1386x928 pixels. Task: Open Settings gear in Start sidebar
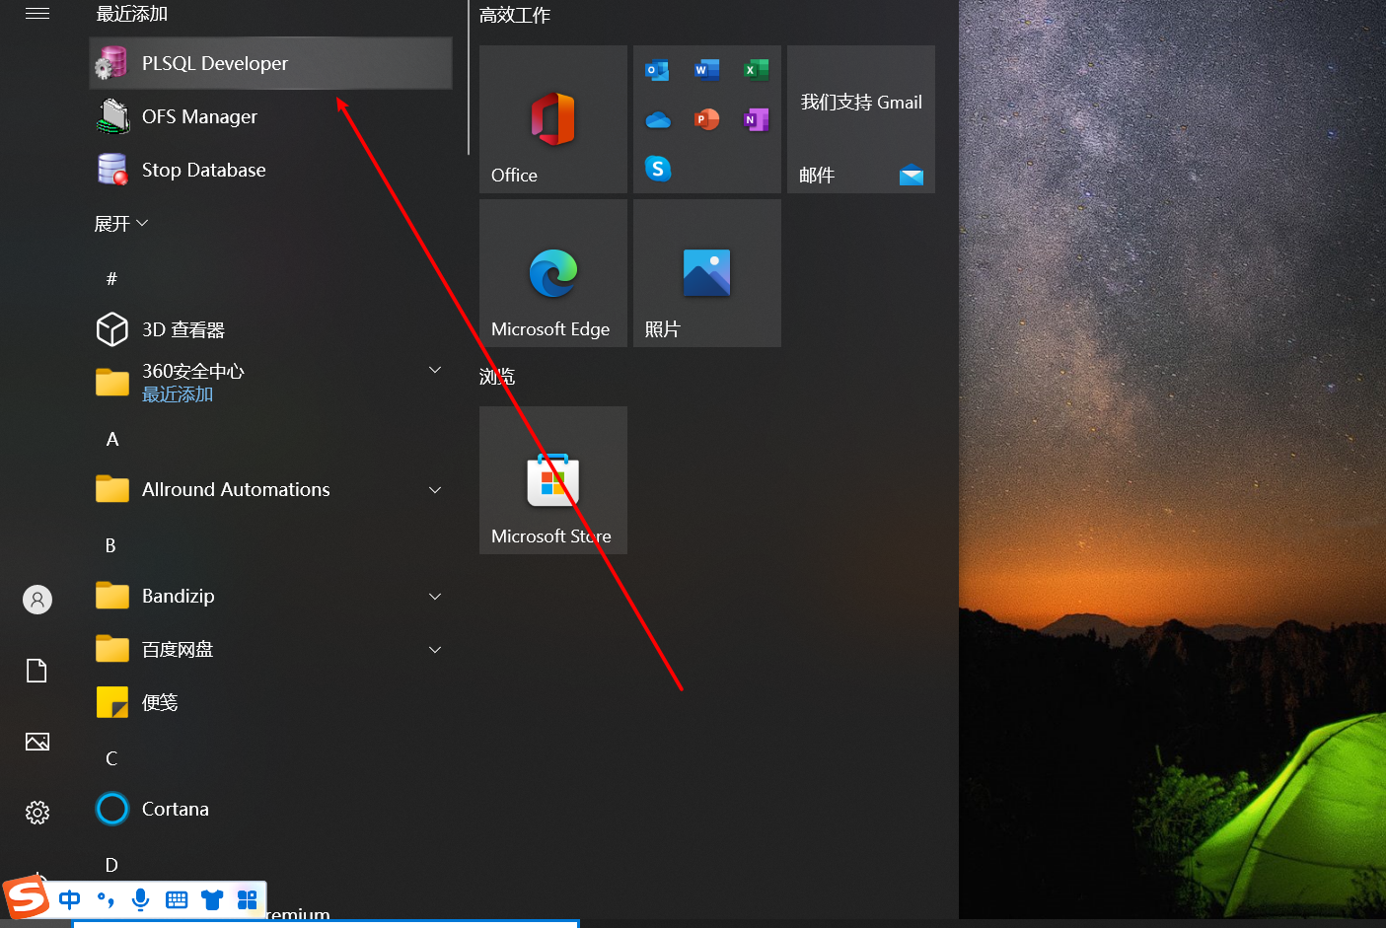click(37, 813)
